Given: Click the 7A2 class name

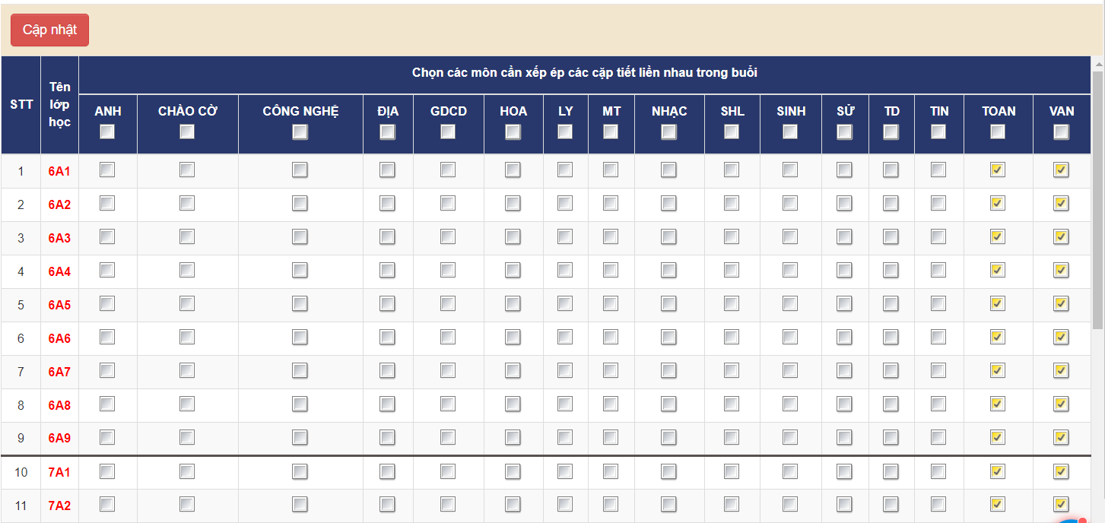Looking at the screenshot, I should click(59, 506).
